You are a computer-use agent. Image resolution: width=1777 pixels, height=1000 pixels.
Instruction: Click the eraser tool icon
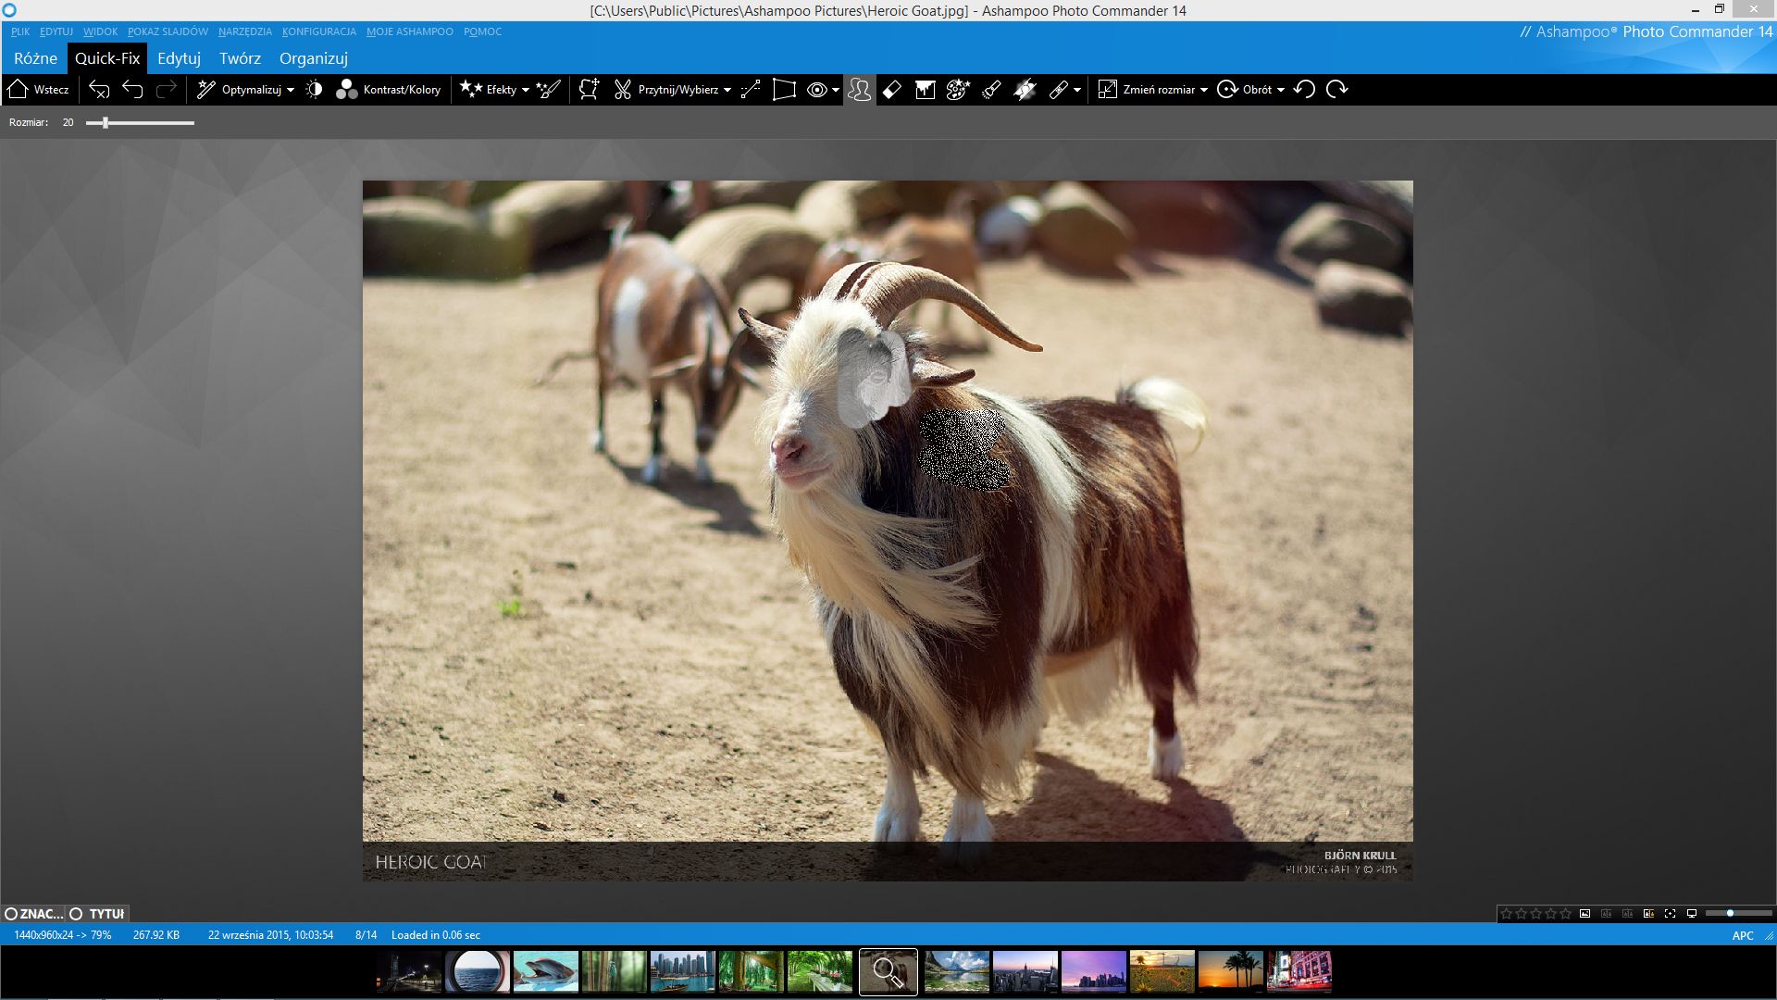tap(891, 90)
